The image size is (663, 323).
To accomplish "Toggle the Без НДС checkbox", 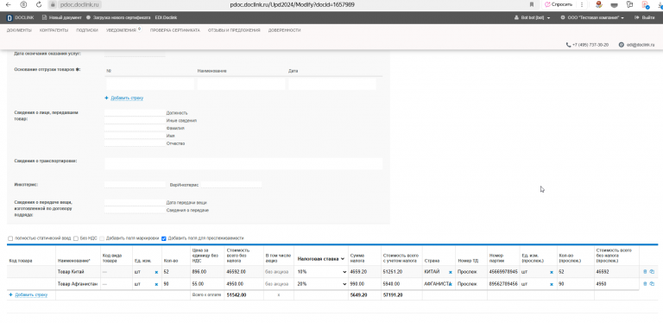I will [76, 238].
